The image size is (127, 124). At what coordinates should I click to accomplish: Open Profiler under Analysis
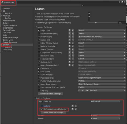click(8, 18)
